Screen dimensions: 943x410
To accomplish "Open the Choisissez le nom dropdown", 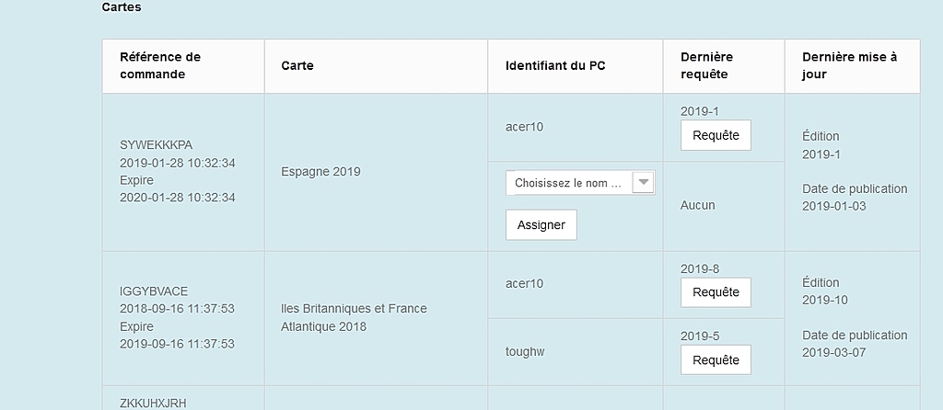I will pyautogui.click(x=580, y=183).
